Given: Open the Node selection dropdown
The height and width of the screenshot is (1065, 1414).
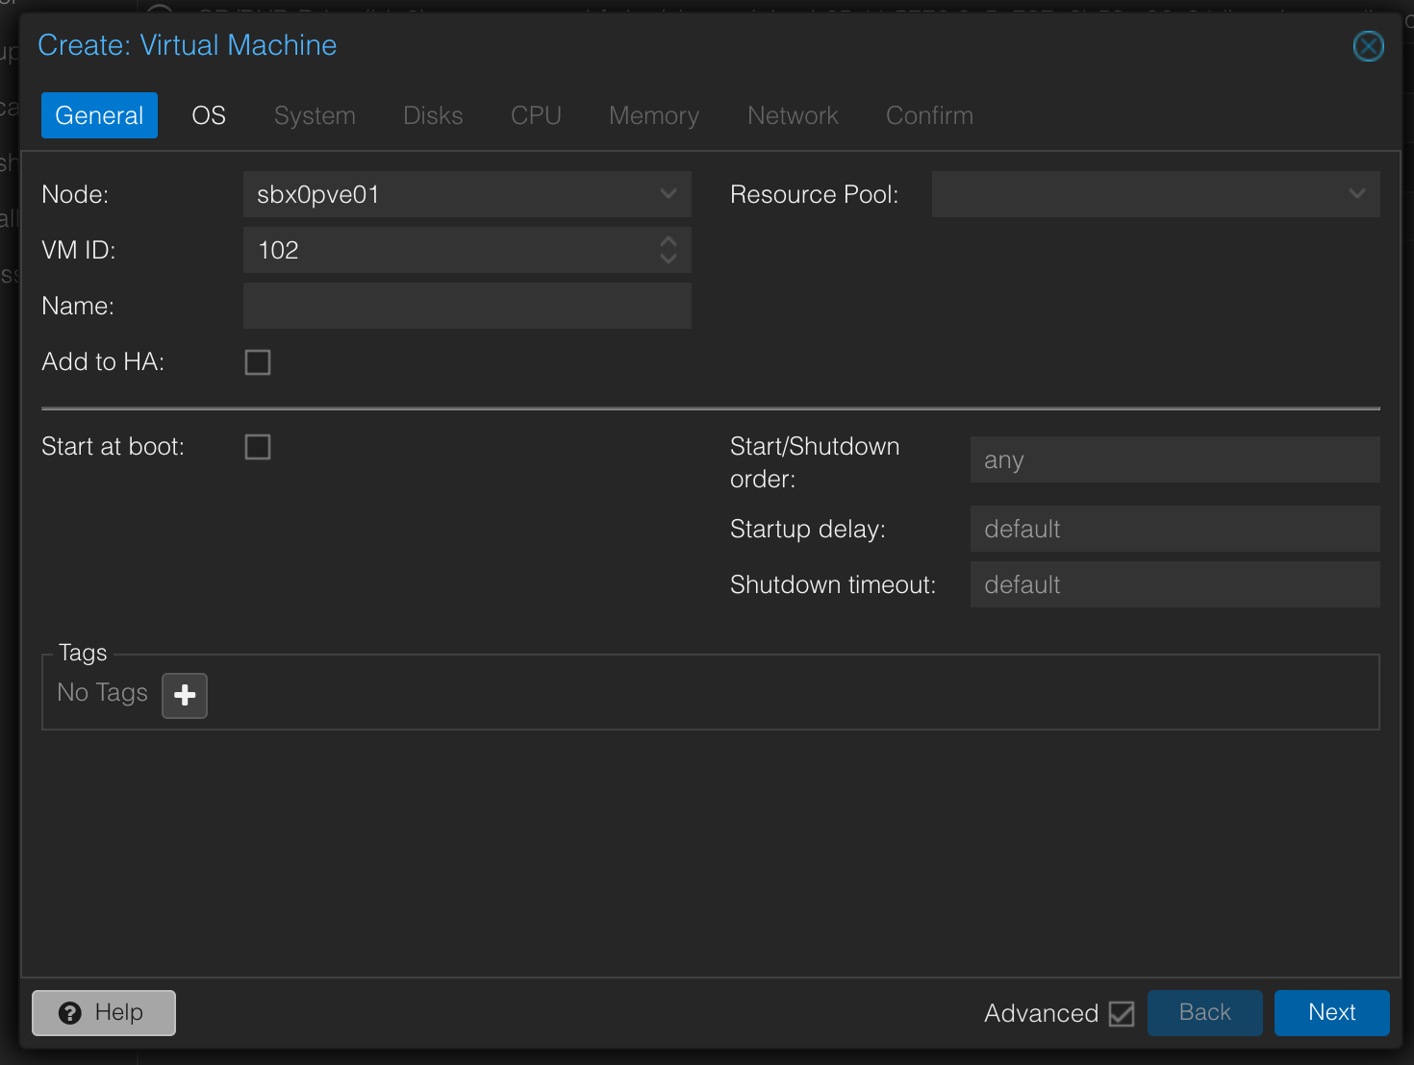Looking at the screenshot, I should tap(467, 194).
